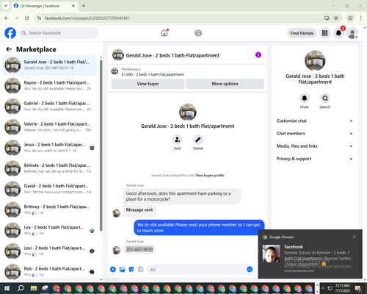The width and height of the screenshot is (367, 294).
Task: Click the More options button
Action: click(x=225, y=84)
